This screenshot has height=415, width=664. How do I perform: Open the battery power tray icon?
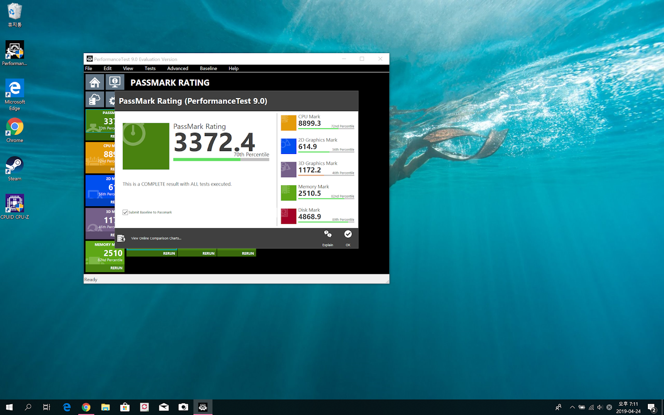[x=582, y=408]
